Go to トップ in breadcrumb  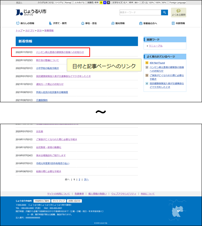[19, 31]
